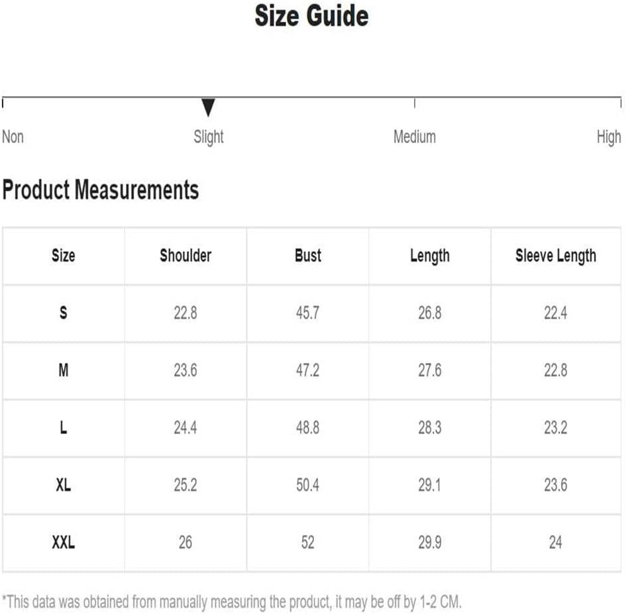Viewport: 626px width, 614px height.
Task: Select the Medium stretch label
Action: pyautogui.click(x=415, y=137)
